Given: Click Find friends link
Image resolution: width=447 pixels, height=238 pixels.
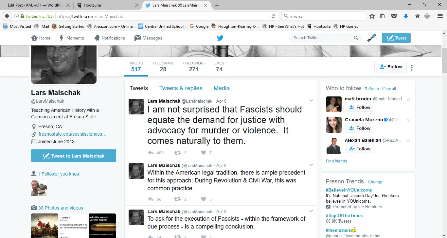Looking at the screenshot, I should 336,161.
